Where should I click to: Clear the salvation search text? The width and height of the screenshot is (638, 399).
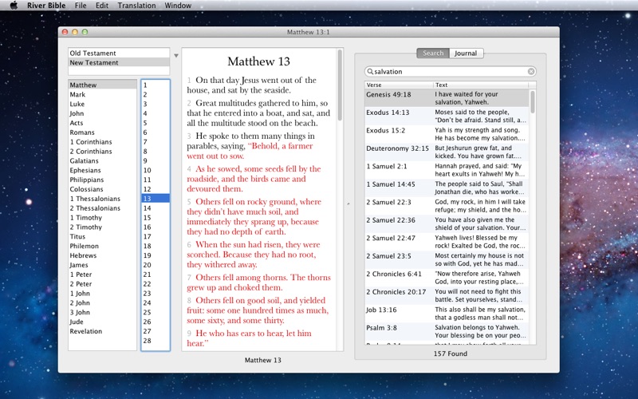point(531,72)
